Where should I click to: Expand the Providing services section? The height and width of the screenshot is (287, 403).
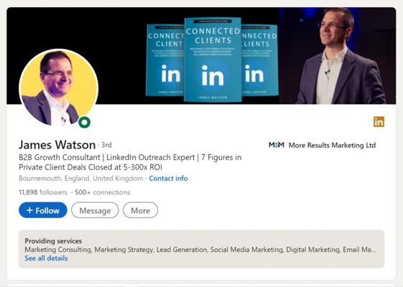(x=201, y=249)
